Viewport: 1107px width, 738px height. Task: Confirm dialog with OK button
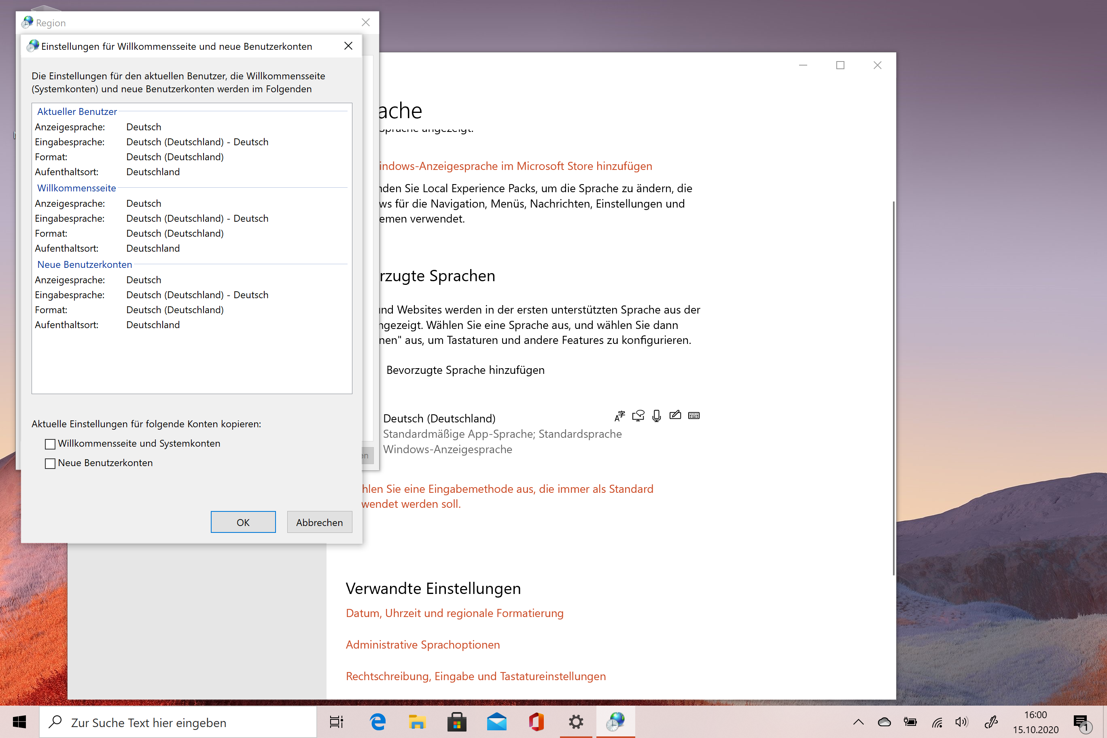coord(243,522)
